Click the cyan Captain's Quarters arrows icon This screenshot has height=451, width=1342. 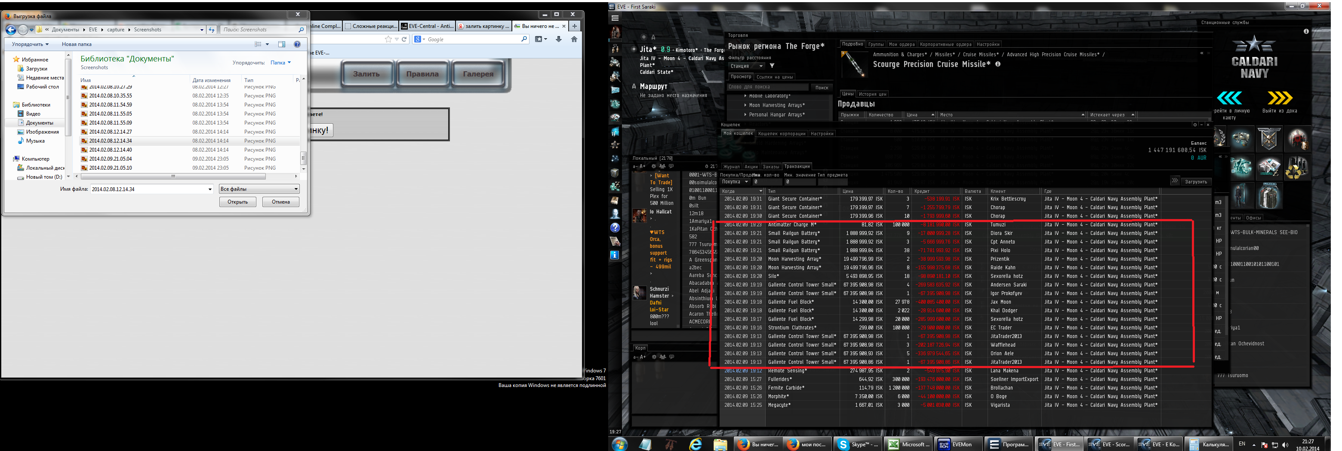(1229, 98)
